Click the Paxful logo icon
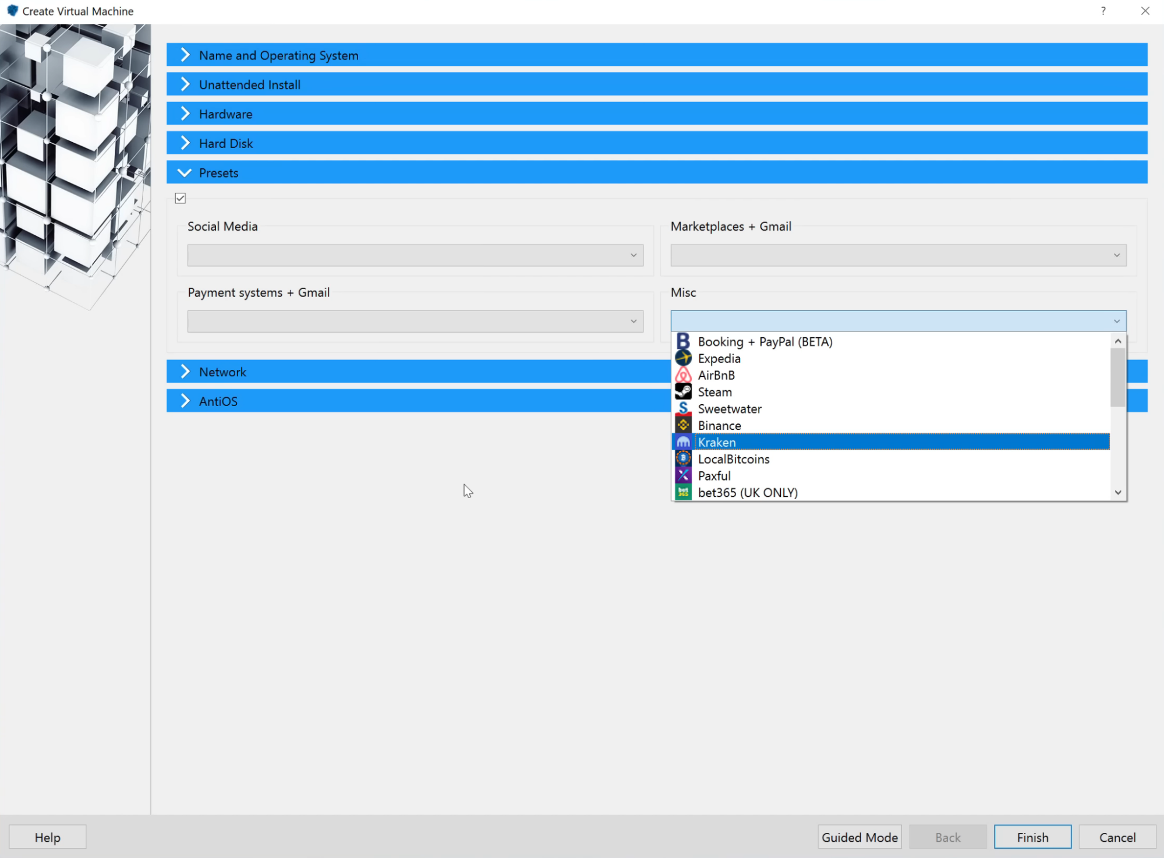The width and height of the screenshot is (1164, 858). click(683, 475)
